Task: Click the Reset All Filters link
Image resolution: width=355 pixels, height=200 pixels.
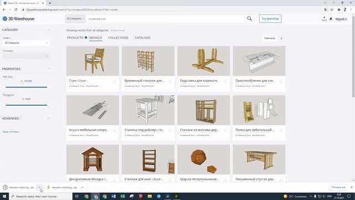Action: 11,132
